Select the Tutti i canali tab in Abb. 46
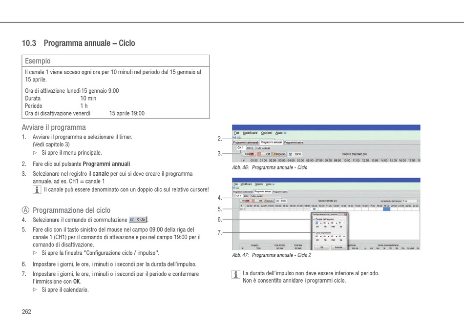The image size is (464, 327). [263, 148]
